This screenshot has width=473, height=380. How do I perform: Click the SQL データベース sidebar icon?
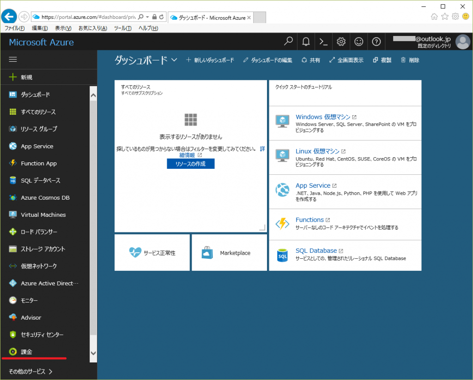[x=12, y=180]
